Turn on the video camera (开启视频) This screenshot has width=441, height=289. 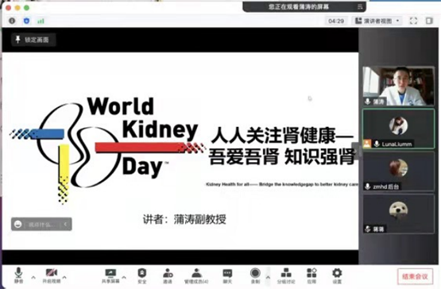pyautogui.click(x=52, y=276)
